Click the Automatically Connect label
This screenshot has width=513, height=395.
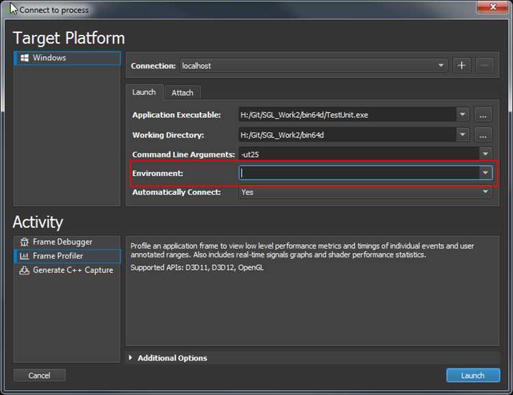click(176, 192)
